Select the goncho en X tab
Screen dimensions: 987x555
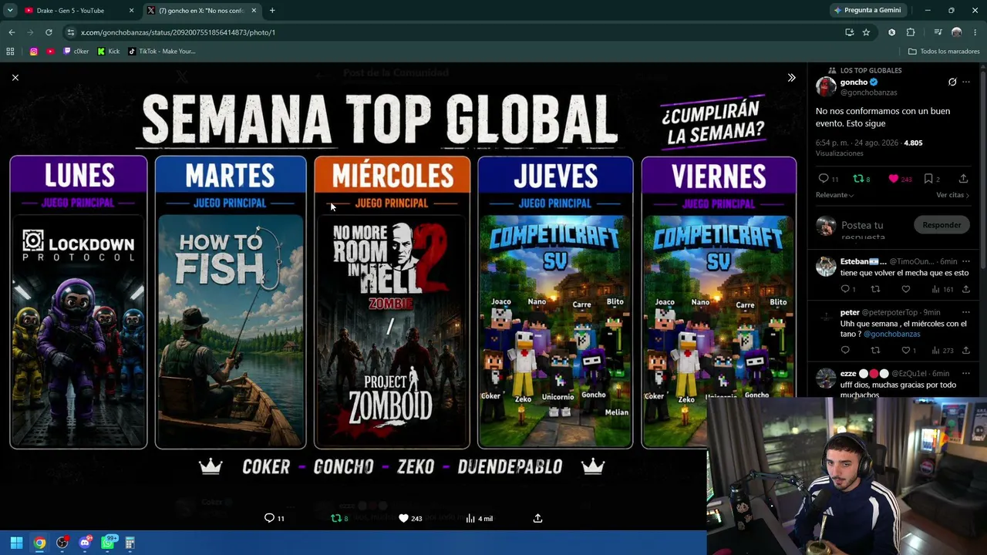[x=202, y=10]
